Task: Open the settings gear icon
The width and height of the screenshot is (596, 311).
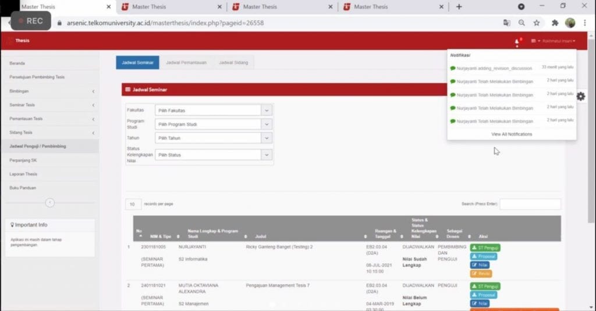Action: [580, 96]
